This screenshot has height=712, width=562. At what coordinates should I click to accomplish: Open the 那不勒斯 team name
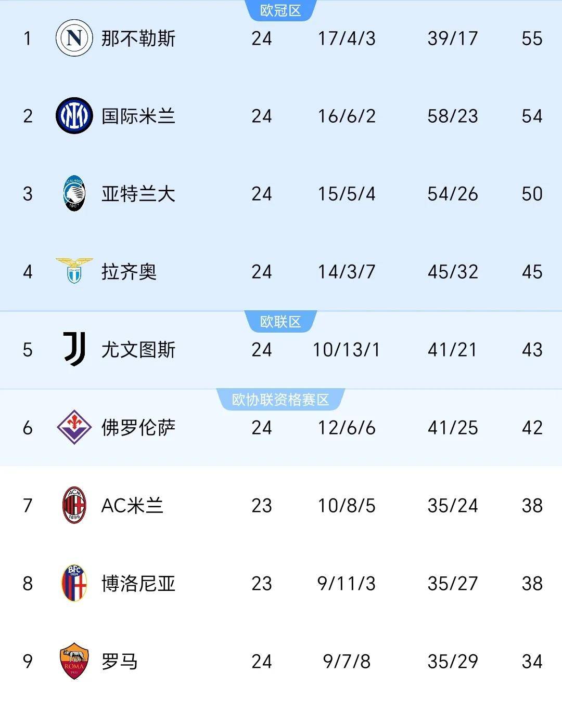pos(138,38)
